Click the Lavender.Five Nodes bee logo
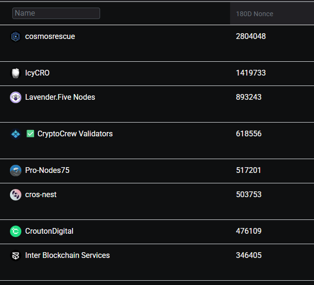 16,97
